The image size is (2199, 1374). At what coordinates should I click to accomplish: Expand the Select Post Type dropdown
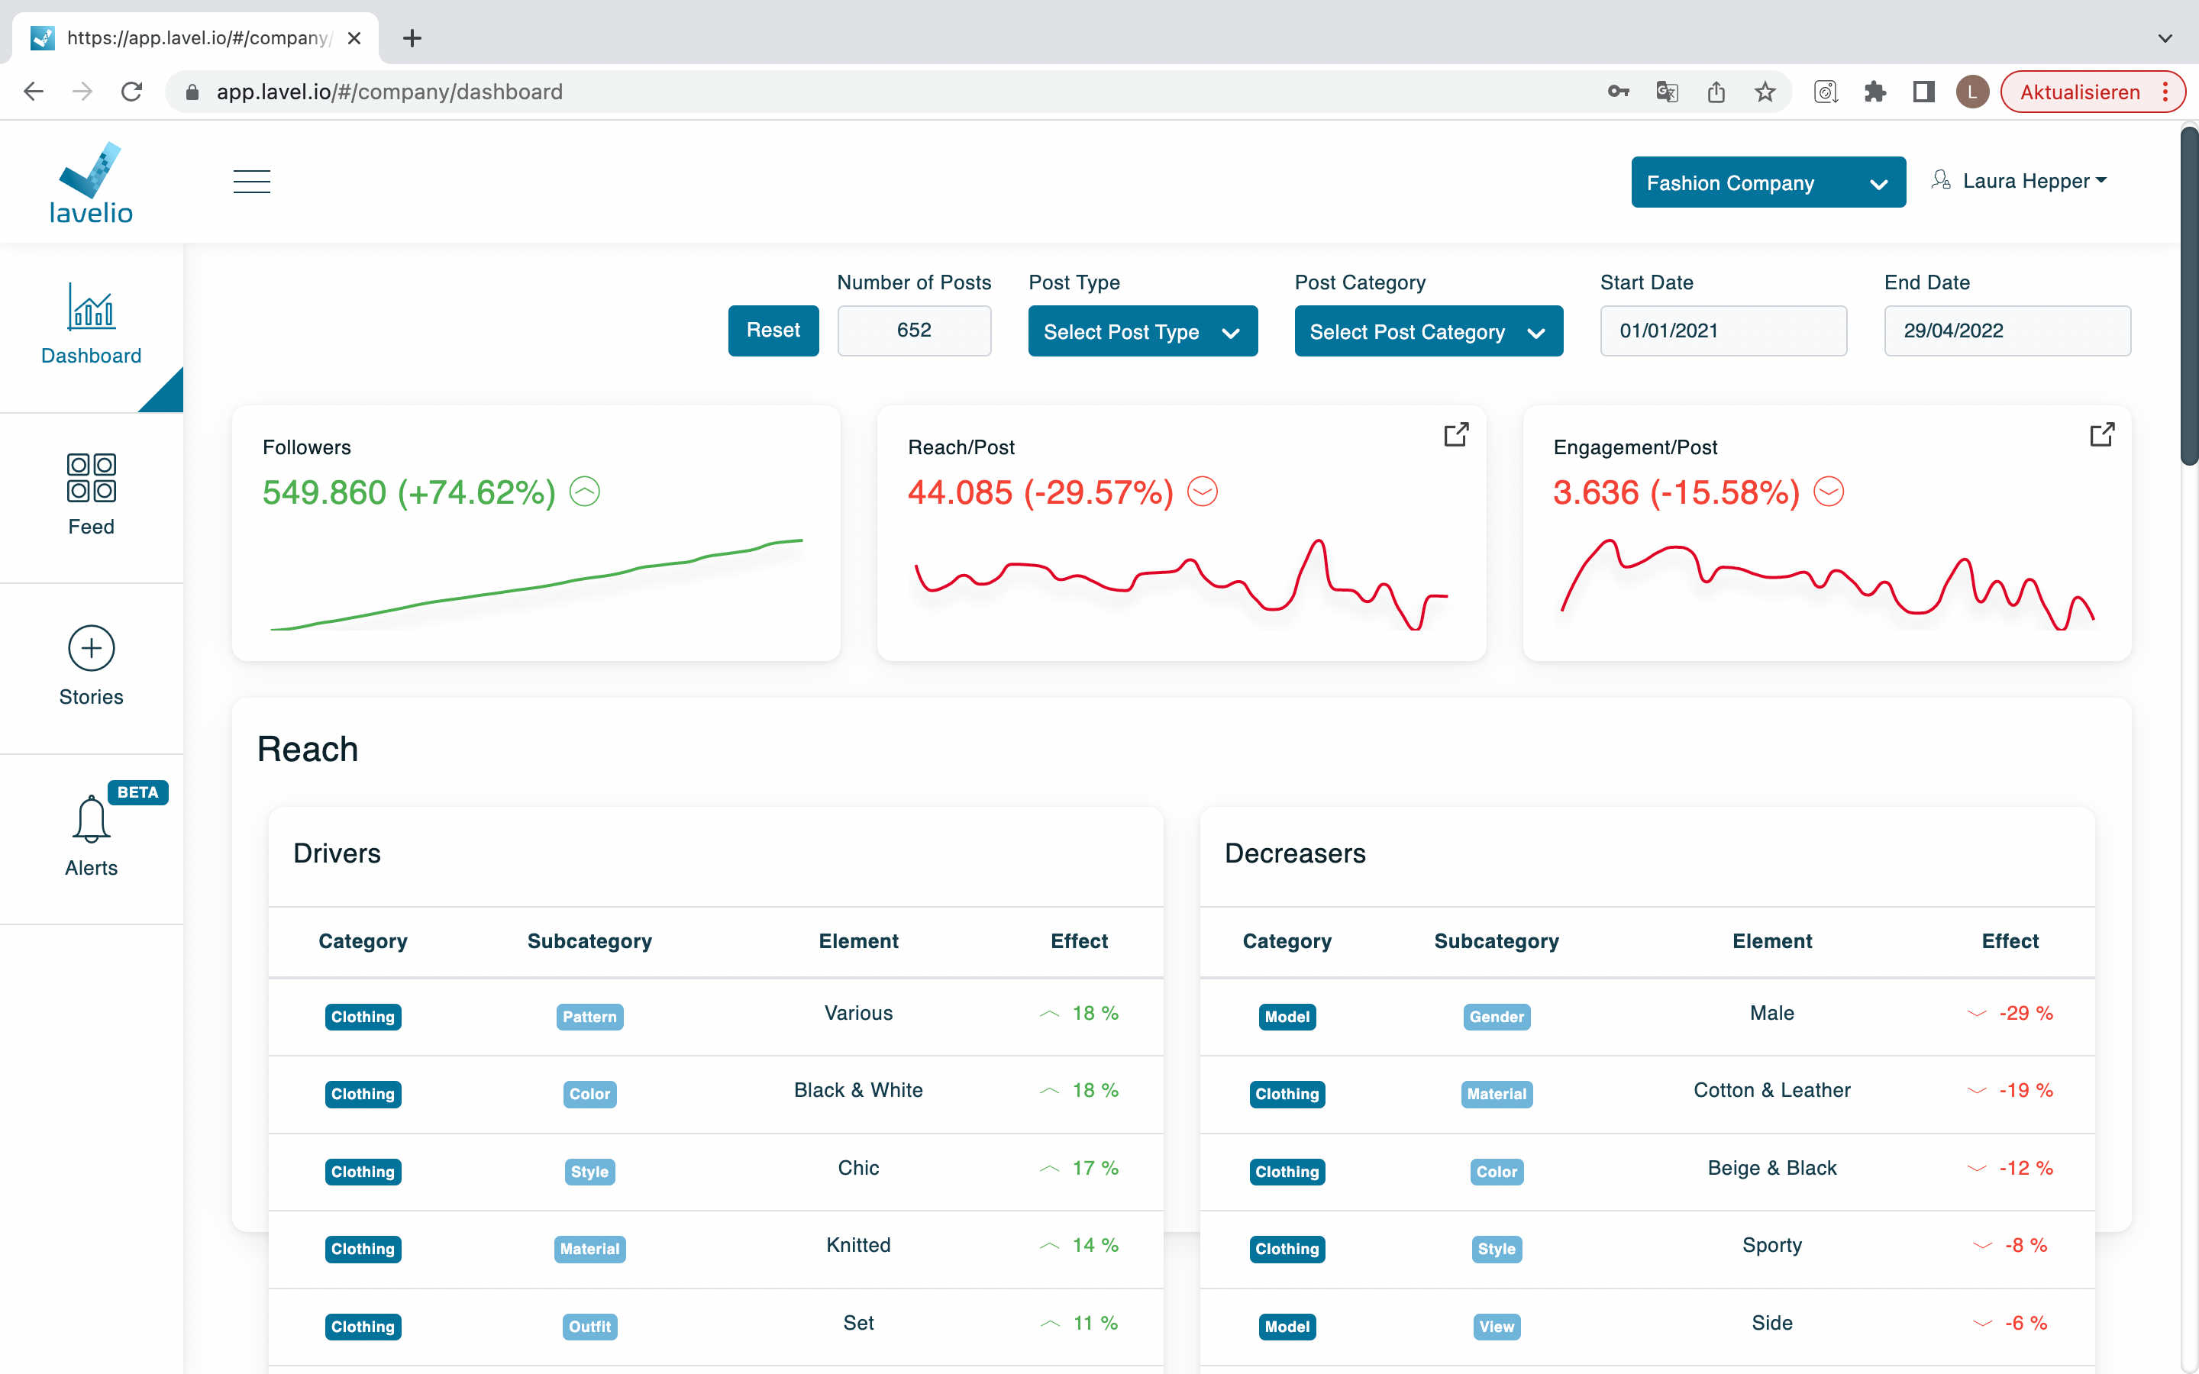pyautogui.click(x=1142, y=332)
